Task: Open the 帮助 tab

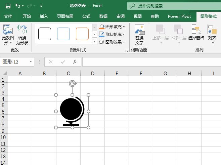Action: [154, 16]
